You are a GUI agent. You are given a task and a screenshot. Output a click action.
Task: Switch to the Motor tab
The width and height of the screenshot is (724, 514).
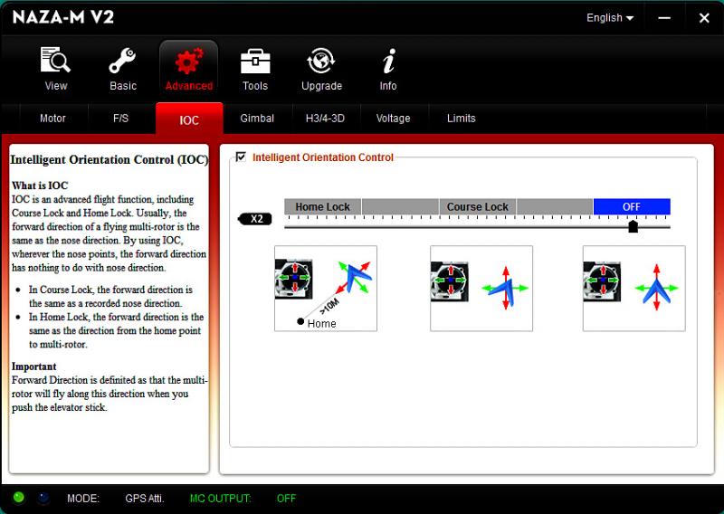click(52, 119)
